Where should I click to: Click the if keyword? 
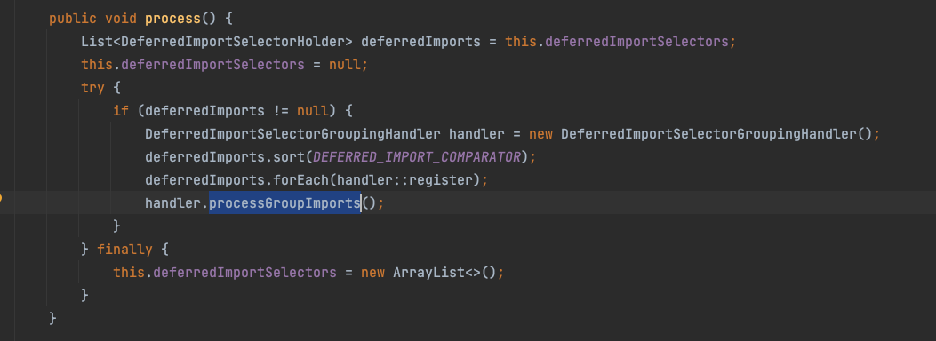[x=121, y=111]
